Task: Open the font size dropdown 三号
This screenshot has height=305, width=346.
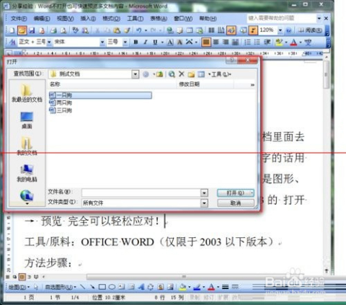Action: point(125,43)
